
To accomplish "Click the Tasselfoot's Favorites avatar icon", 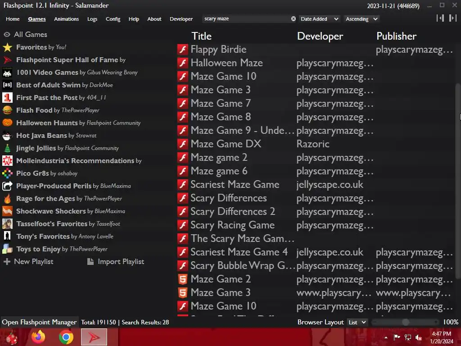I will point(7,224).
